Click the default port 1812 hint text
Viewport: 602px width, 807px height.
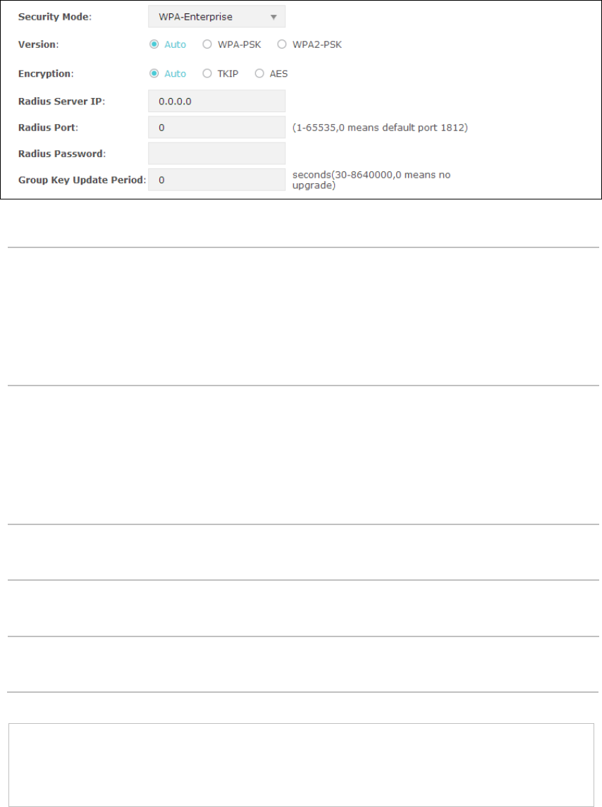pos(380,128)
